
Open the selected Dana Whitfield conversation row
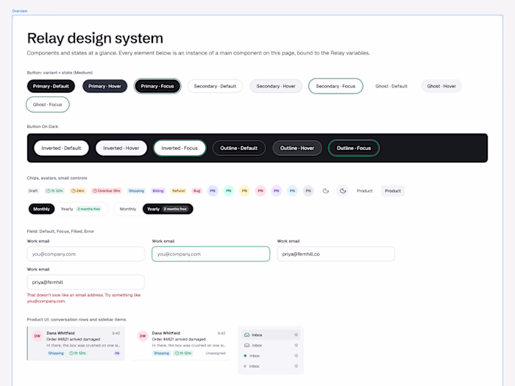tap(77, 343)
